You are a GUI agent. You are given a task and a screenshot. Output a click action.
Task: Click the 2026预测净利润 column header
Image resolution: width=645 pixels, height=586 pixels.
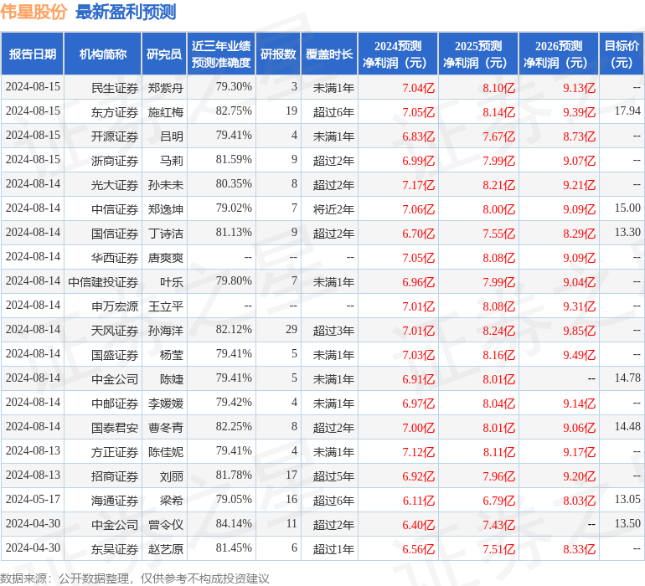pos(559,54)
